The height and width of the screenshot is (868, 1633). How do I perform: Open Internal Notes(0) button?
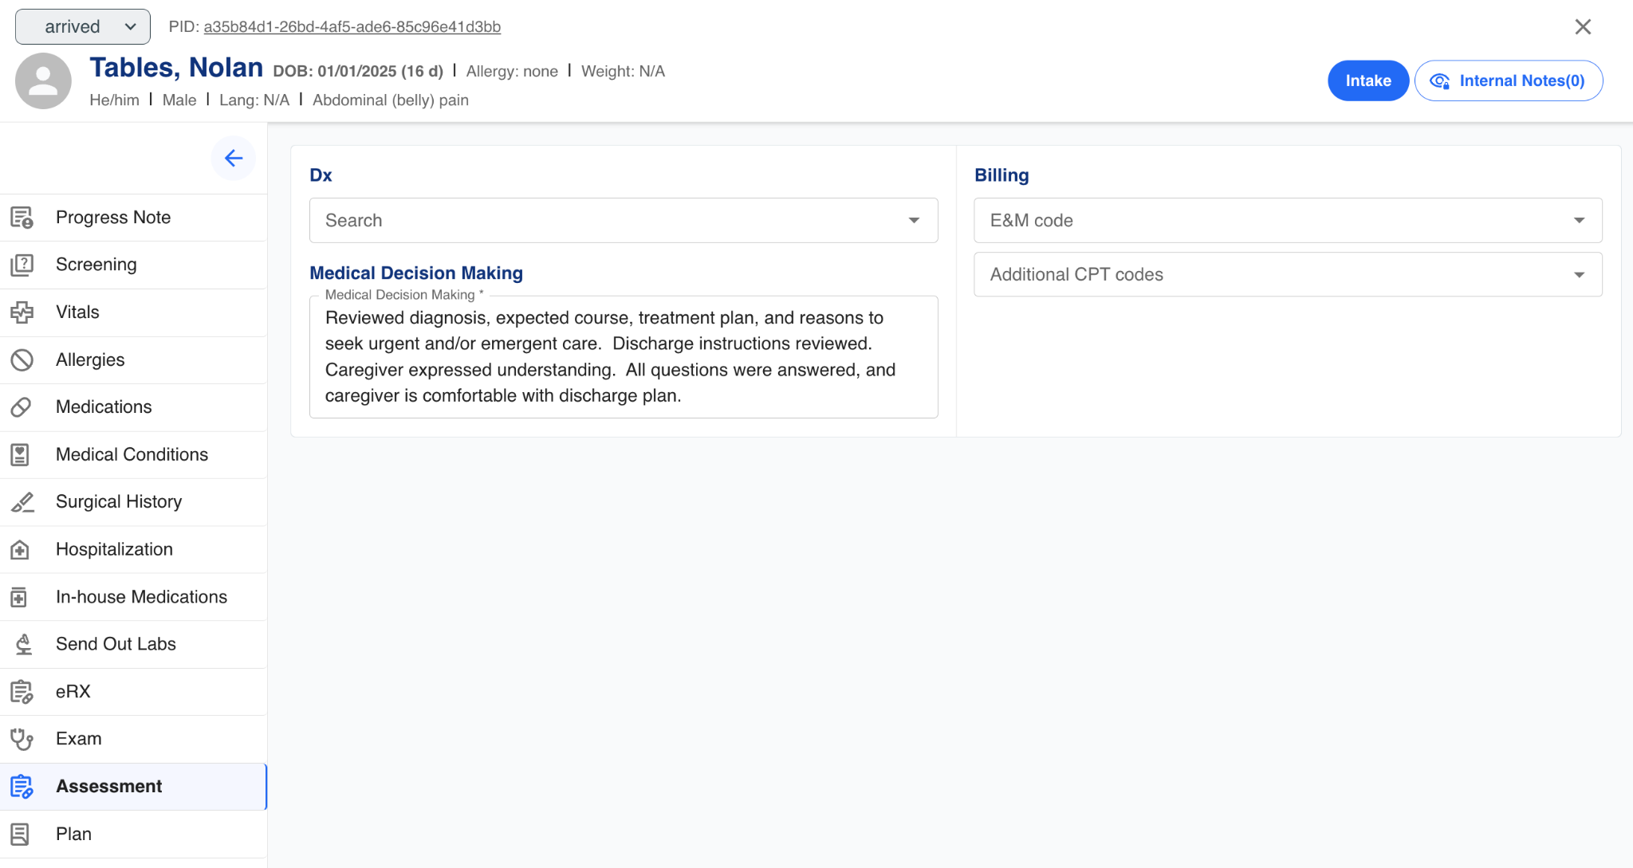point(1508,81)
